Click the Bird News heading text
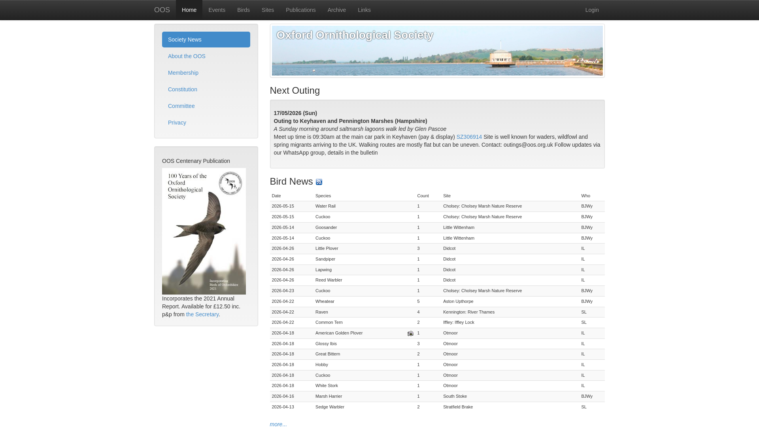The width and height of the screenshot is (759, 427). pos(291,181)
